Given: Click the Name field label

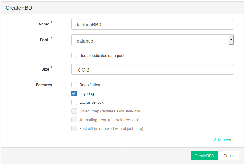Looking at the screenshot, I should (44, 24).
